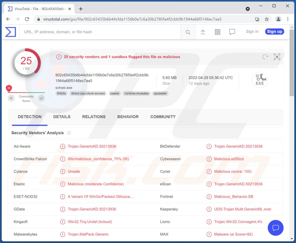The height and width of the screenshot is (243, 296).
Task: Switch to the DETAILS tab
Action: 62,117
